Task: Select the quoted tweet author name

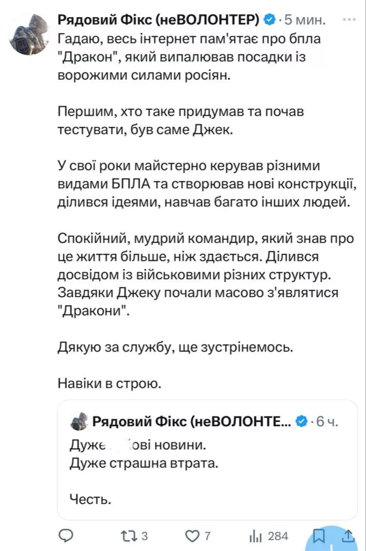Action: click(188, 422)
